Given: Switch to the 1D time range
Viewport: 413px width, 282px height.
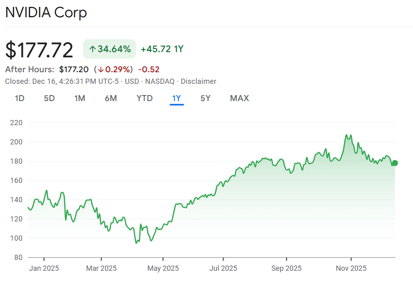Looking at the screenshot, I should pos(20,98).
